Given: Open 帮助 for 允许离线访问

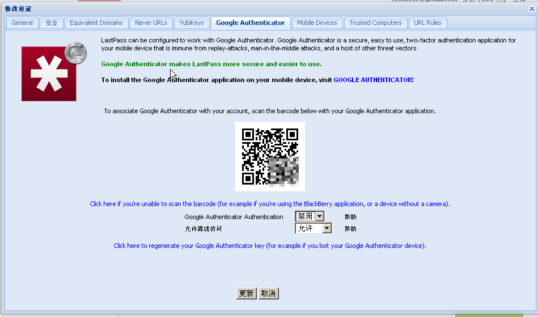Looking at the screenshot, I should pos(350,229).
